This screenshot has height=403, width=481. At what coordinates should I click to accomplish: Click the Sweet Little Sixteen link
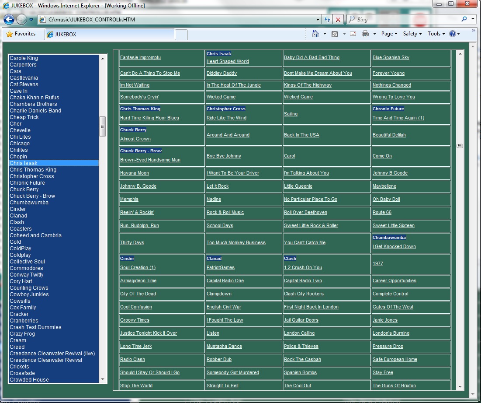(x=393, y=225)
